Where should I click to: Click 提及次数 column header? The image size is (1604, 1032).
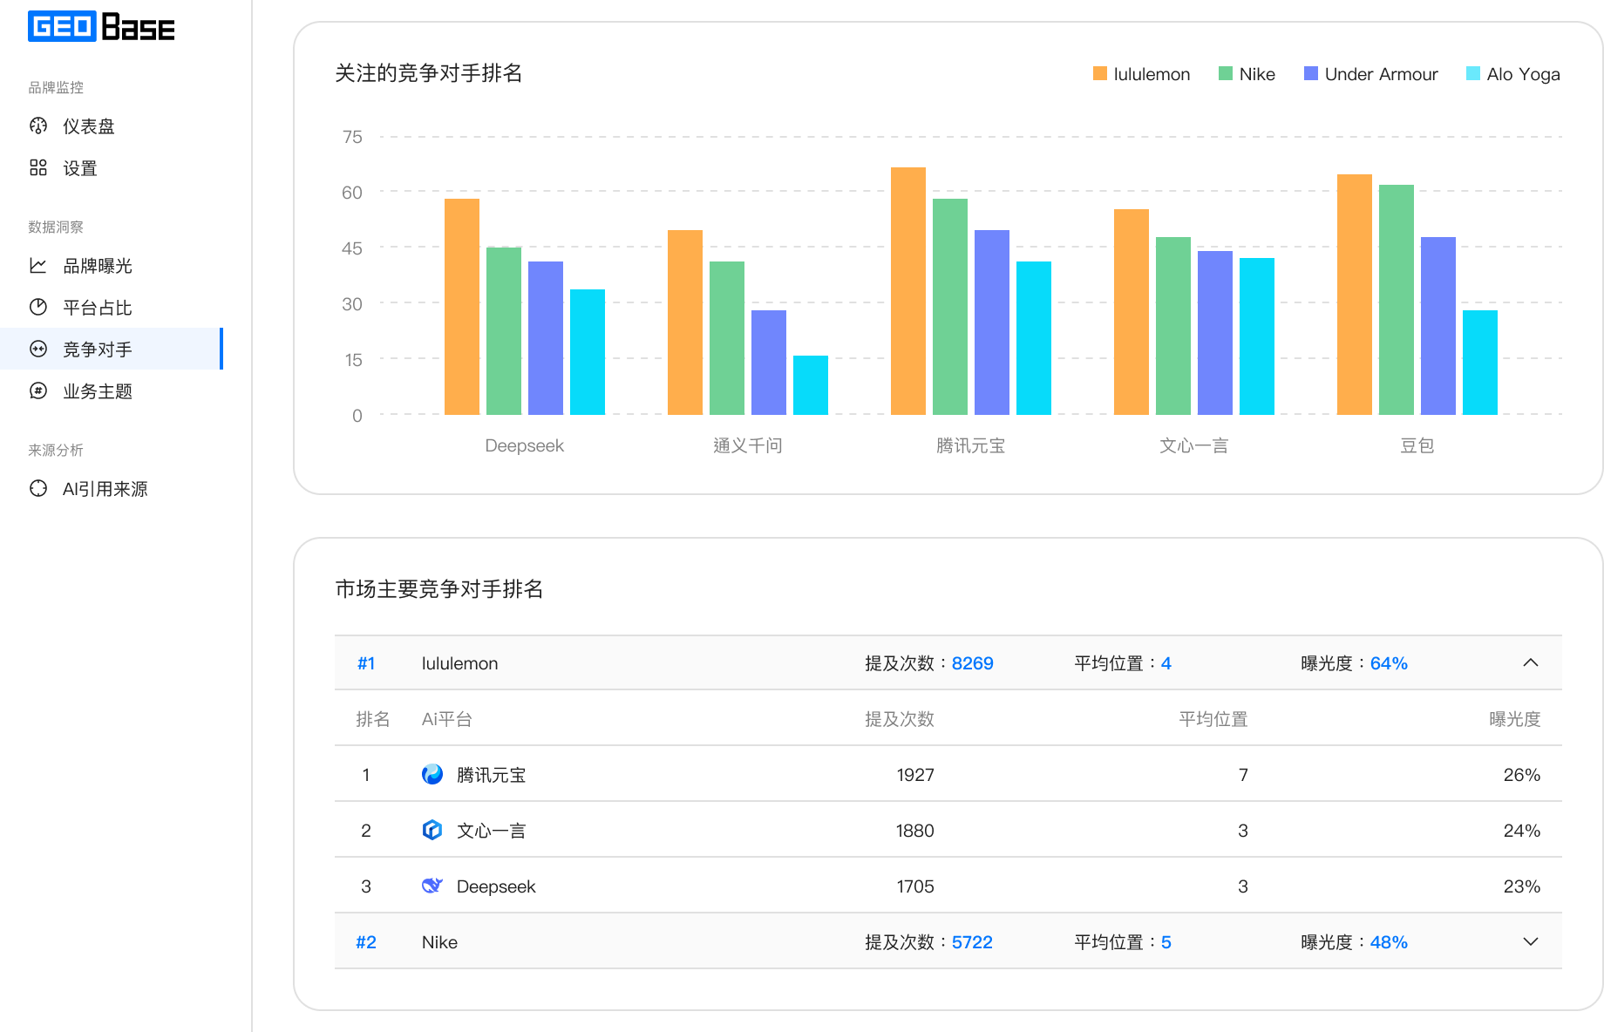(900, 719)
